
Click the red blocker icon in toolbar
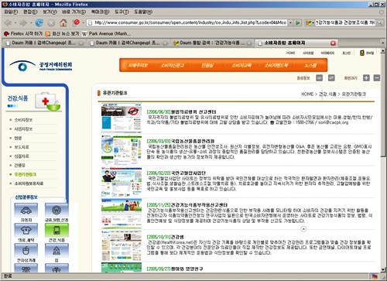(x=77, y=22)
